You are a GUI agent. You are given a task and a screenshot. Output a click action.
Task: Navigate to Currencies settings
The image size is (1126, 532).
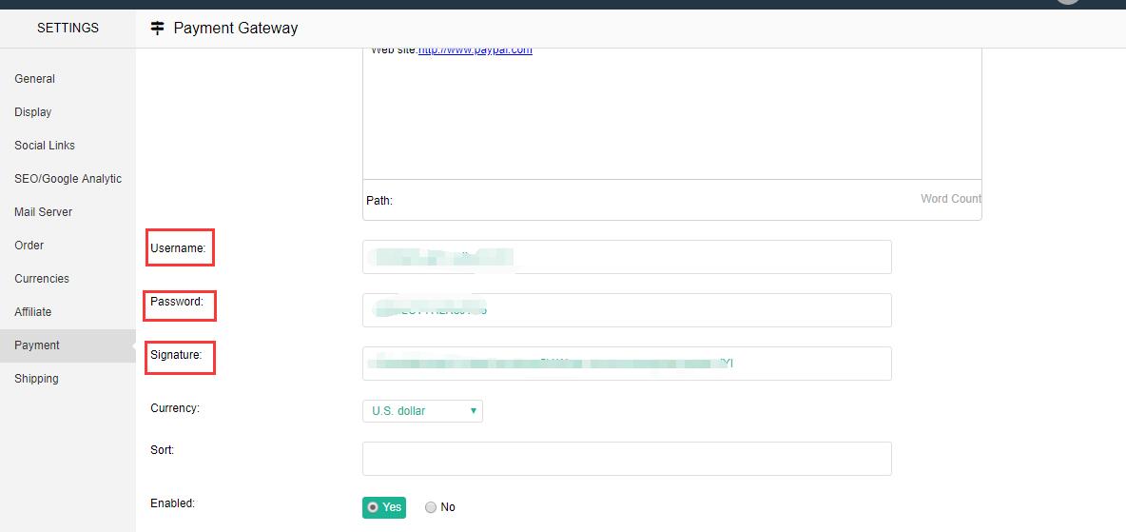coord(42,279)
